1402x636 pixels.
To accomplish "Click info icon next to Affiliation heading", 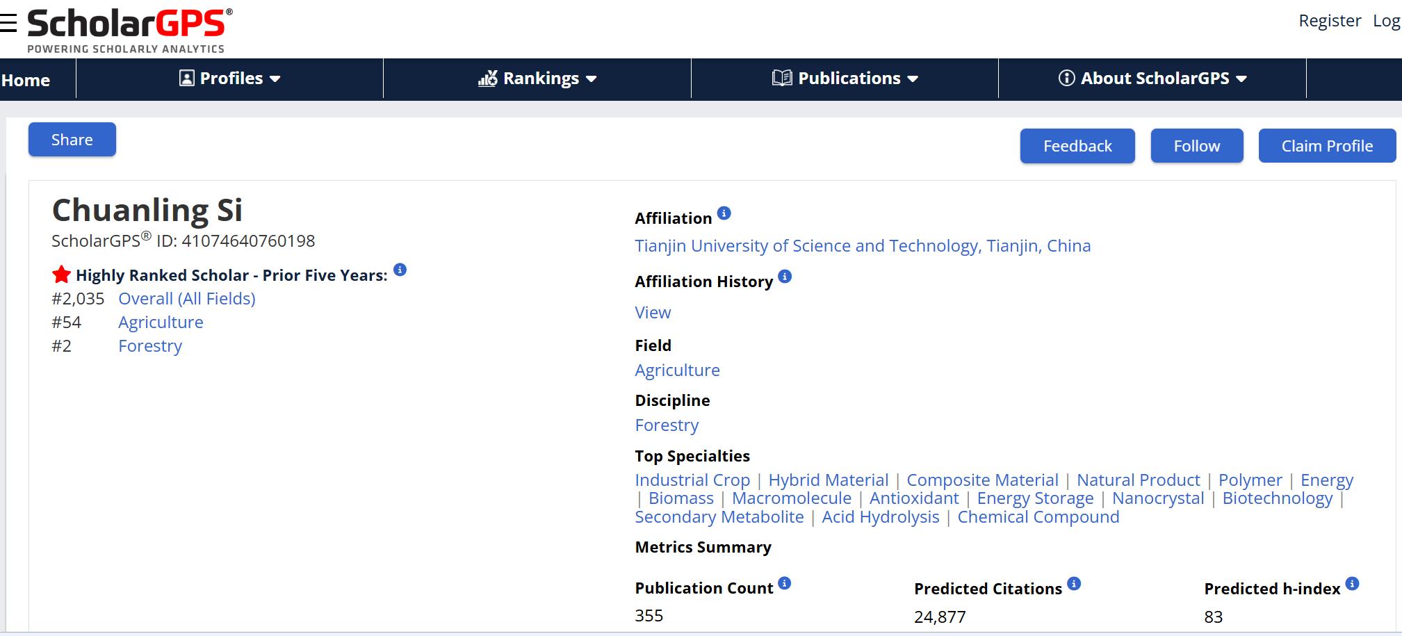I will tap(724, 213).
